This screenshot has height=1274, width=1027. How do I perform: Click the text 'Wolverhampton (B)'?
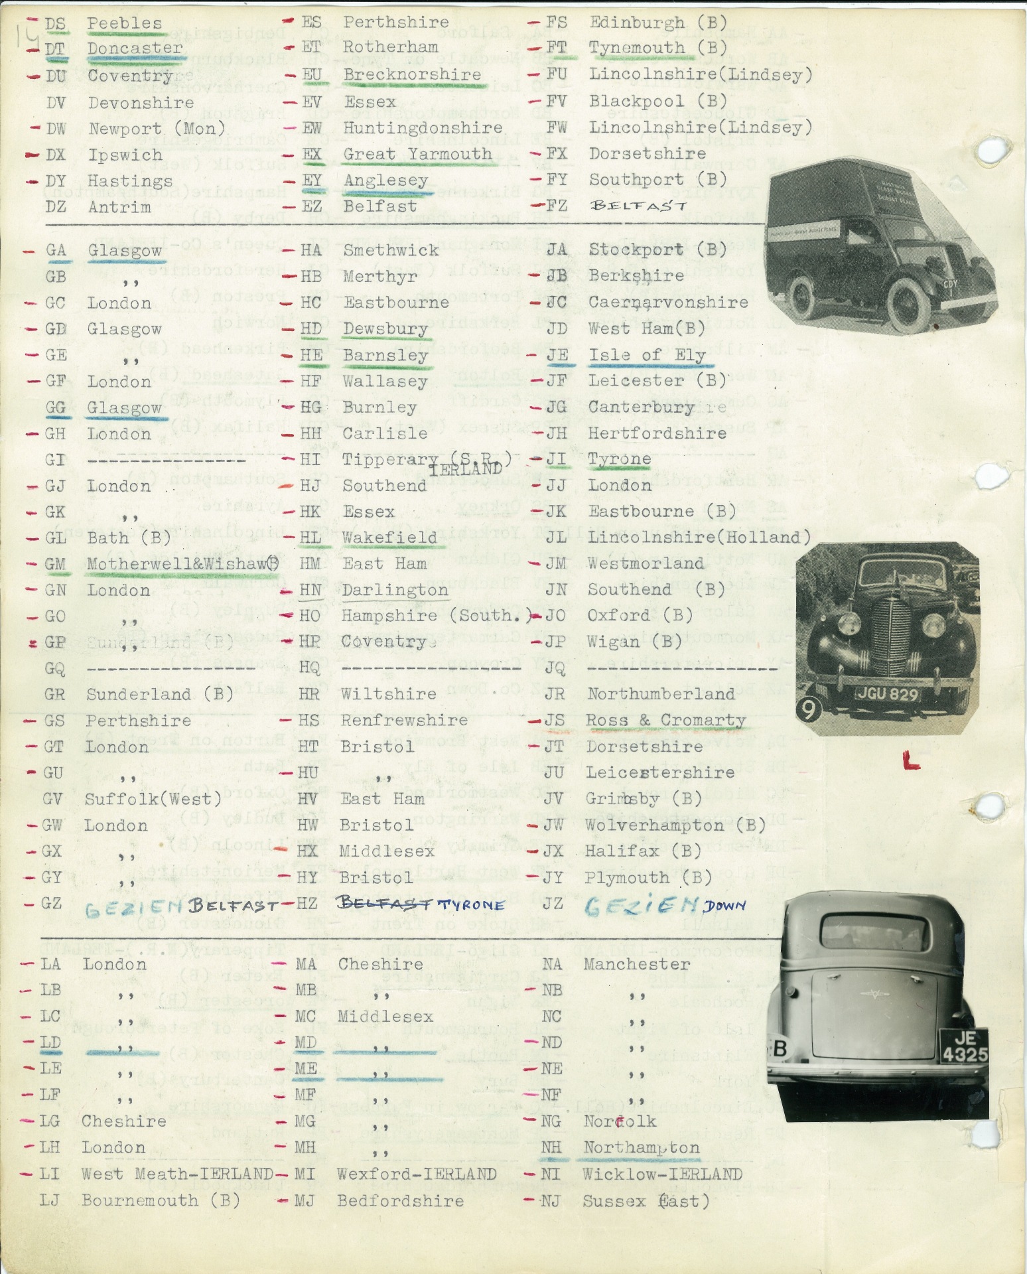pyautogui.click(x=675, y=825)
